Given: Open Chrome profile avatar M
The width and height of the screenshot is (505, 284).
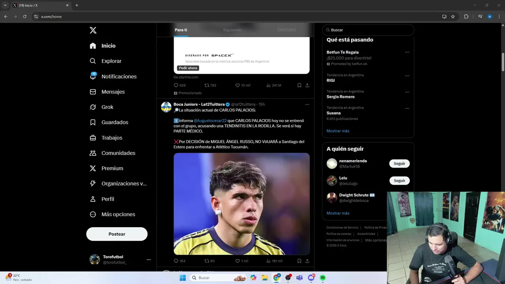Looking at the screenshot, I should [x=490, y=17].
